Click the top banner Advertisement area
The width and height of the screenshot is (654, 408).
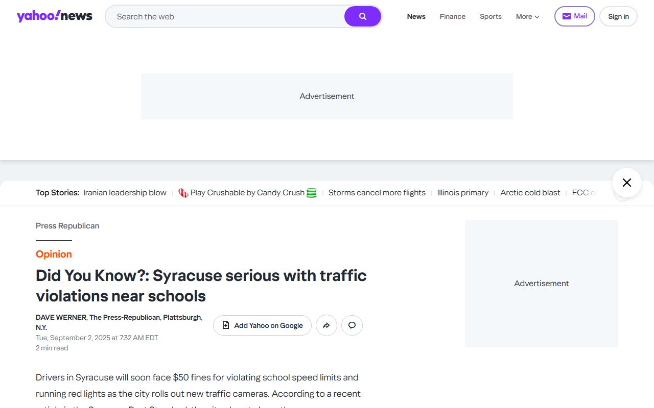click(x=327, y=96)
